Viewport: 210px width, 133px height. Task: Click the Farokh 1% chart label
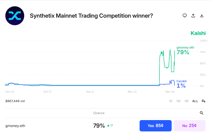tap(181, 84)
